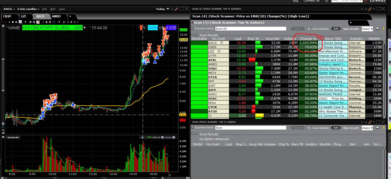Click the Edit button next to Auto Refresh

tap(336, 28)
